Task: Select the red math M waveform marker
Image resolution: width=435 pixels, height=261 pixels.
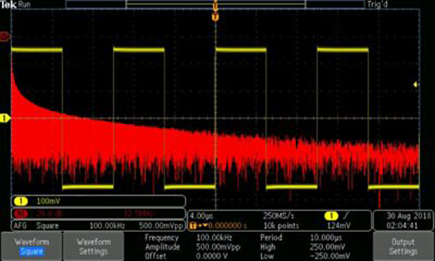Action: point(5,36)
